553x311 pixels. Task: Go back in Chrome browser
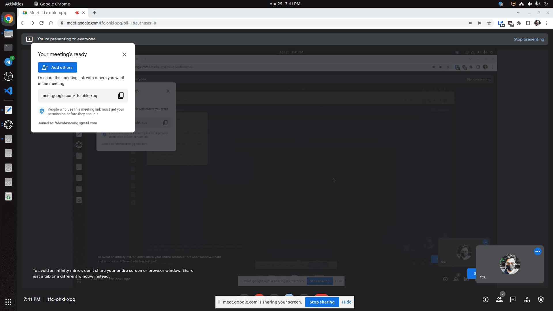pyautogui.click(x=23, y=23)
